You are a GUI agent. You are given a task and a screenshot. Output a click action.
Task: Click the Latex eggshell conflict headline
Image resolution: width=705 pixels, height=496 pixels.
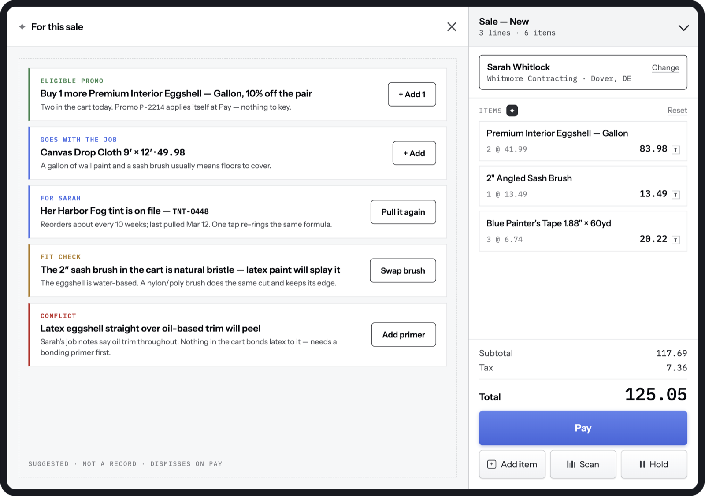coord(150,329)
